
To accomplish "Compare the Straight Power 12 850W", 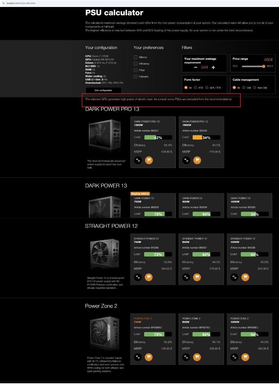I will tap(186, 277).
